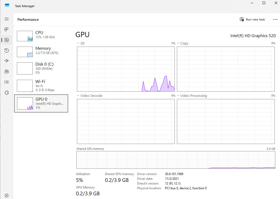280x199 pixels.
Task: Click the Memory mini graph thumbnail
Action: click(x=25, y=52)
